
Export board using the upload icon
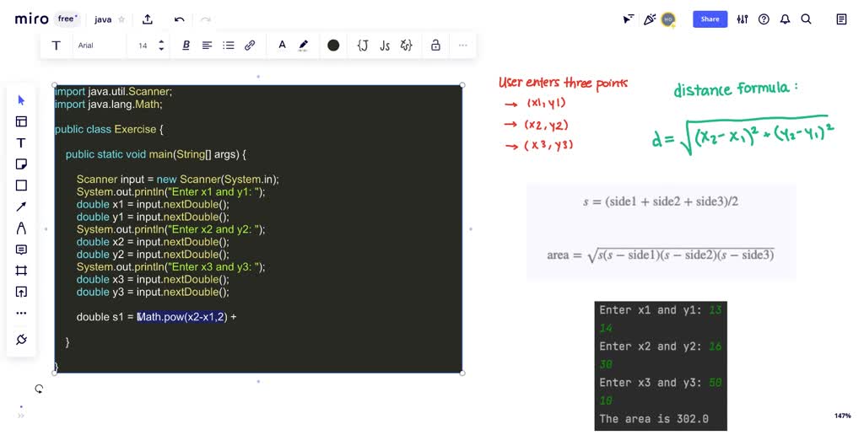[x=148, y=19]
